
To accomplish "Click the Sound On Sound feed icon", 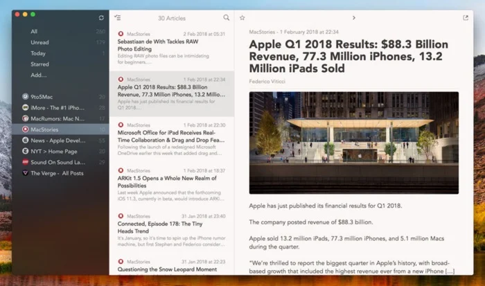I will [x=26, y=162].
